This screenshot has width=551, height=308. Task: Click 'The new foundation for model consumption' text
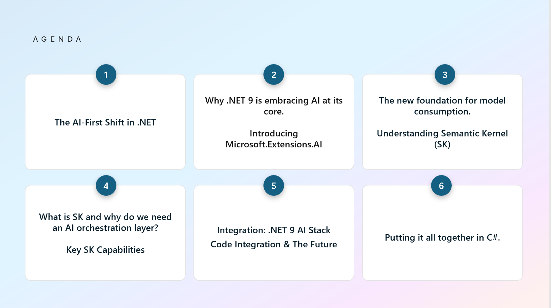click(442, 106)
